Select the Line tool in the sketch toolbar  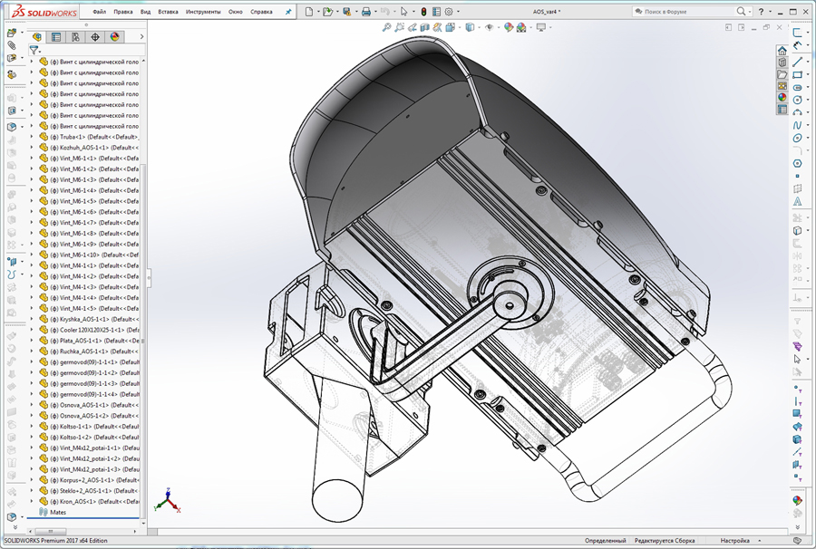797,63
